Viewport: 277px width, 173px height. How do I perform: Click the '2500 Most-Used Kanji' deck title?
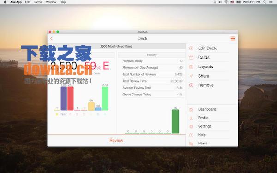(116, 46)
